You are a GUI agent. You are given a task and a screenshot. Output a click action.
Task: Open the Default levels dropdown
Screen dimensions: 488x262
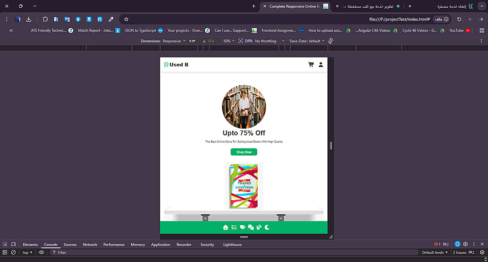[x=435, y=252]
